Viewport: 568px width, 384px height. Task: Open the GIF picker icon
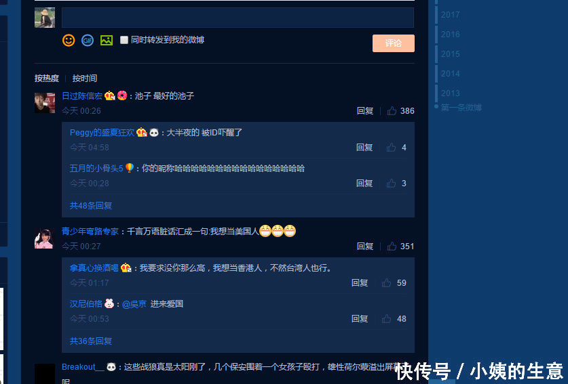(x=88, y=40)
